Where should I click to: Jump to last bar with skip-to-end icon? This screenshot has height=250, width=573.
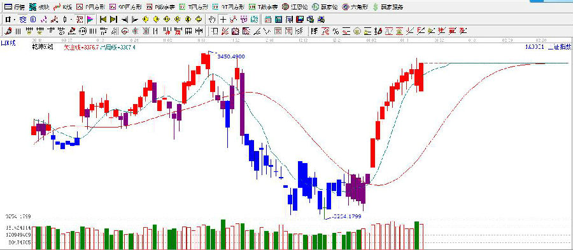114,19
